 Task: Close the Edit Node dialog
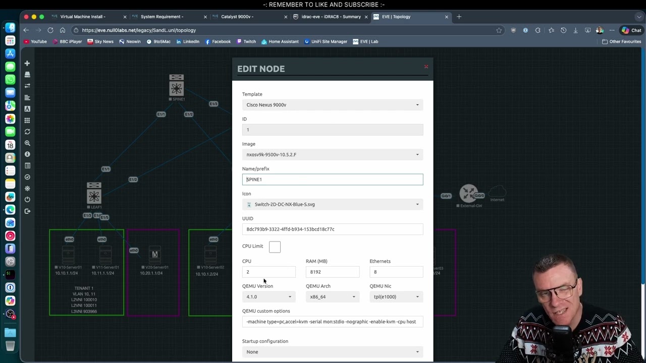pyautogui.click(x=426, y=67)
